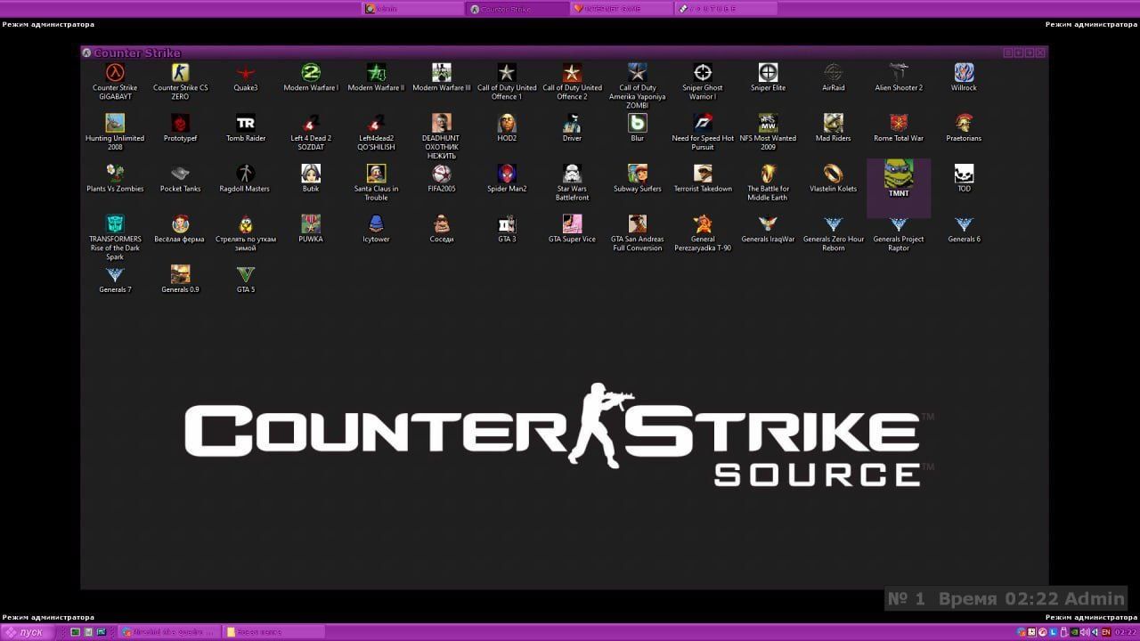Start the Quake3 game icon
Image resolution: width=1140 pixels, height=641 pixels.
(246, 73)
